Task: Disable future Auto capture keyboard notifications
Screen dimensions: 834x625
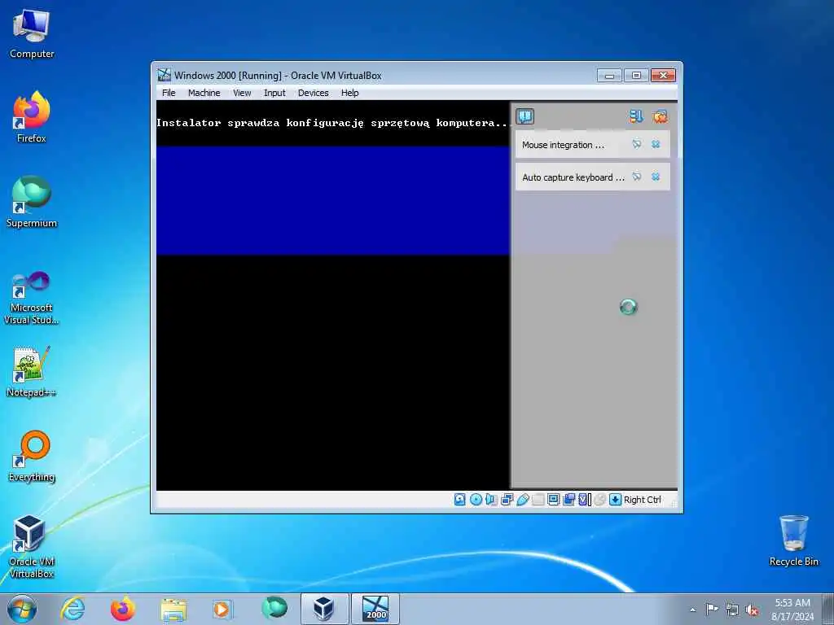Action: pyautogui.click(x=637, y=177)
